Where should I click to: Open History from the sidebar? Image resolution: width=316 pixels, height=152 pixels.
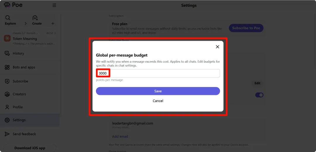click(18, 53)
